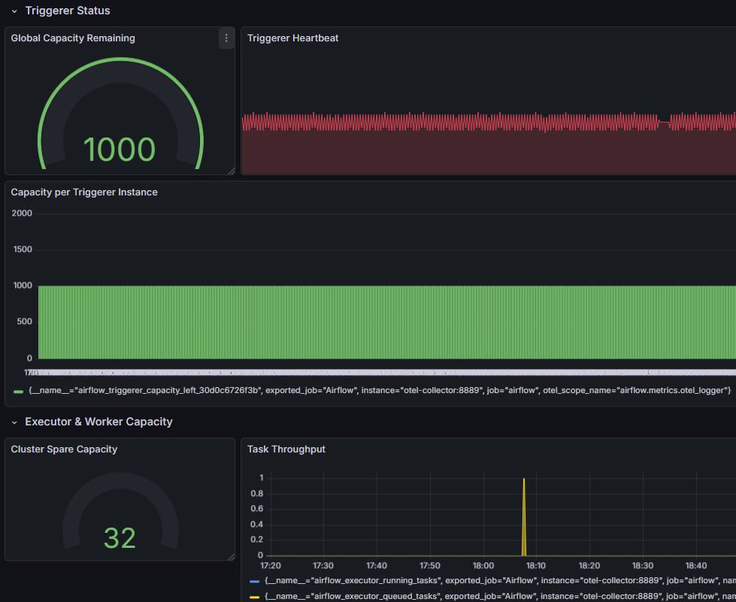This screenshot has width=736, height=602.
Task: Click Global Capacity Remaining panel resize handle
Action: 231,171
